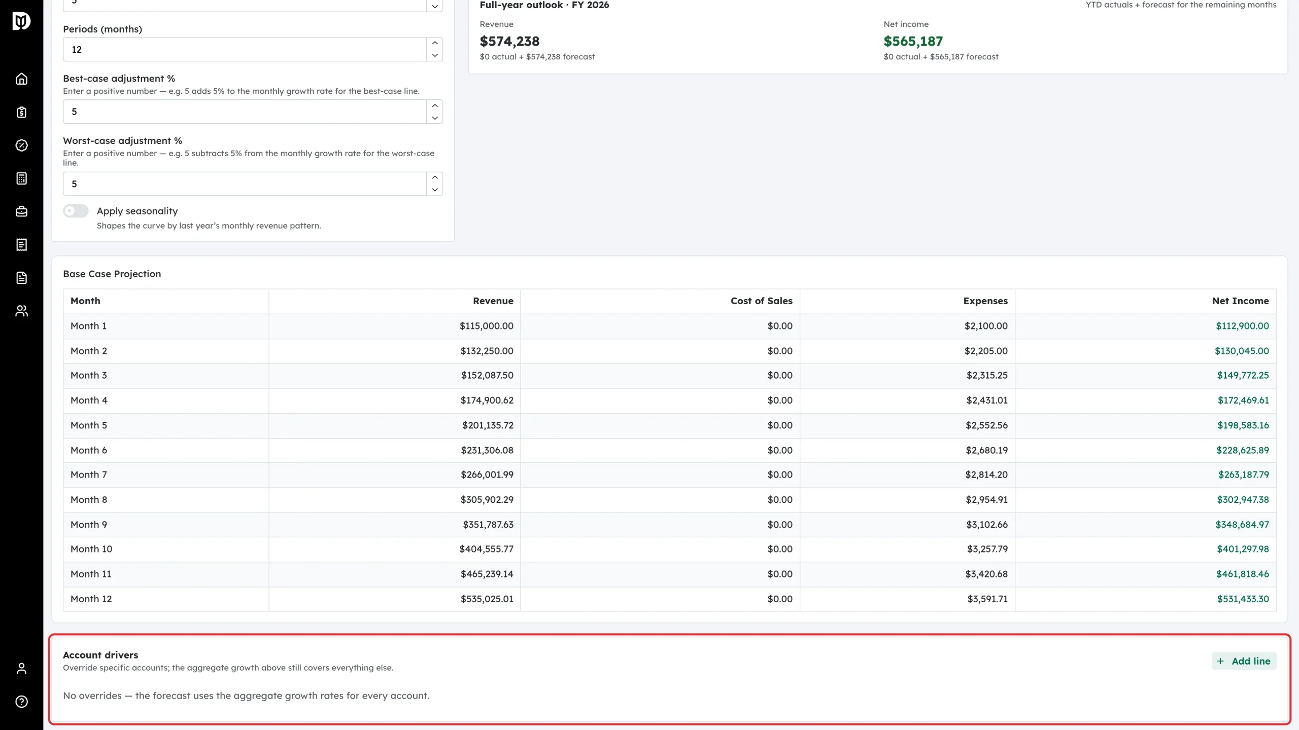Focus the Best-case adjustment % field
1299x730 pixels.
pos(245,112)
